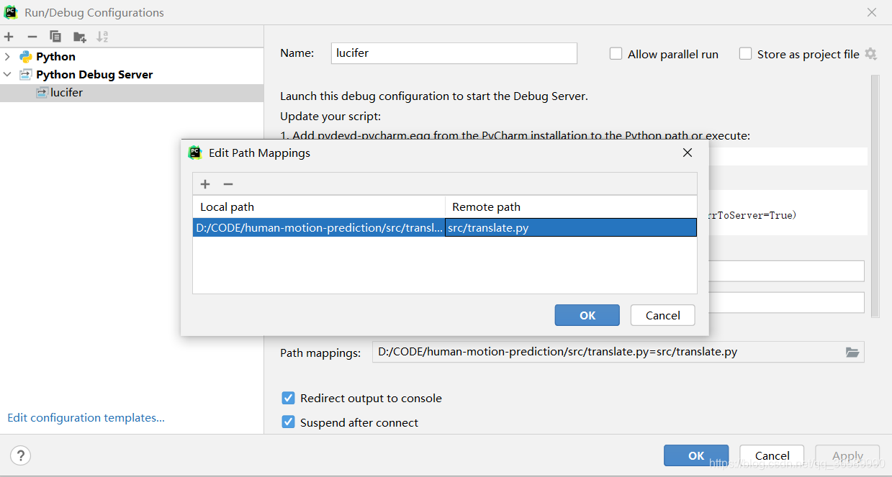Open Edit configuration templates link

86,417
